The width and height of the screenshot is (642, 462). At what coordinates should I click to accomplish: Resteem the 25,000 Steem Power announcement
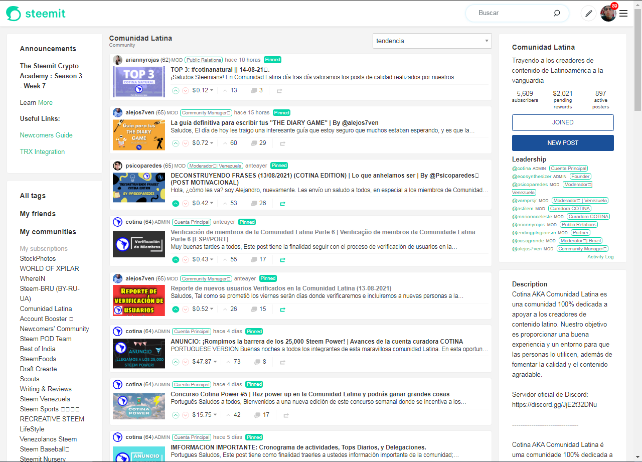[283, 362]
